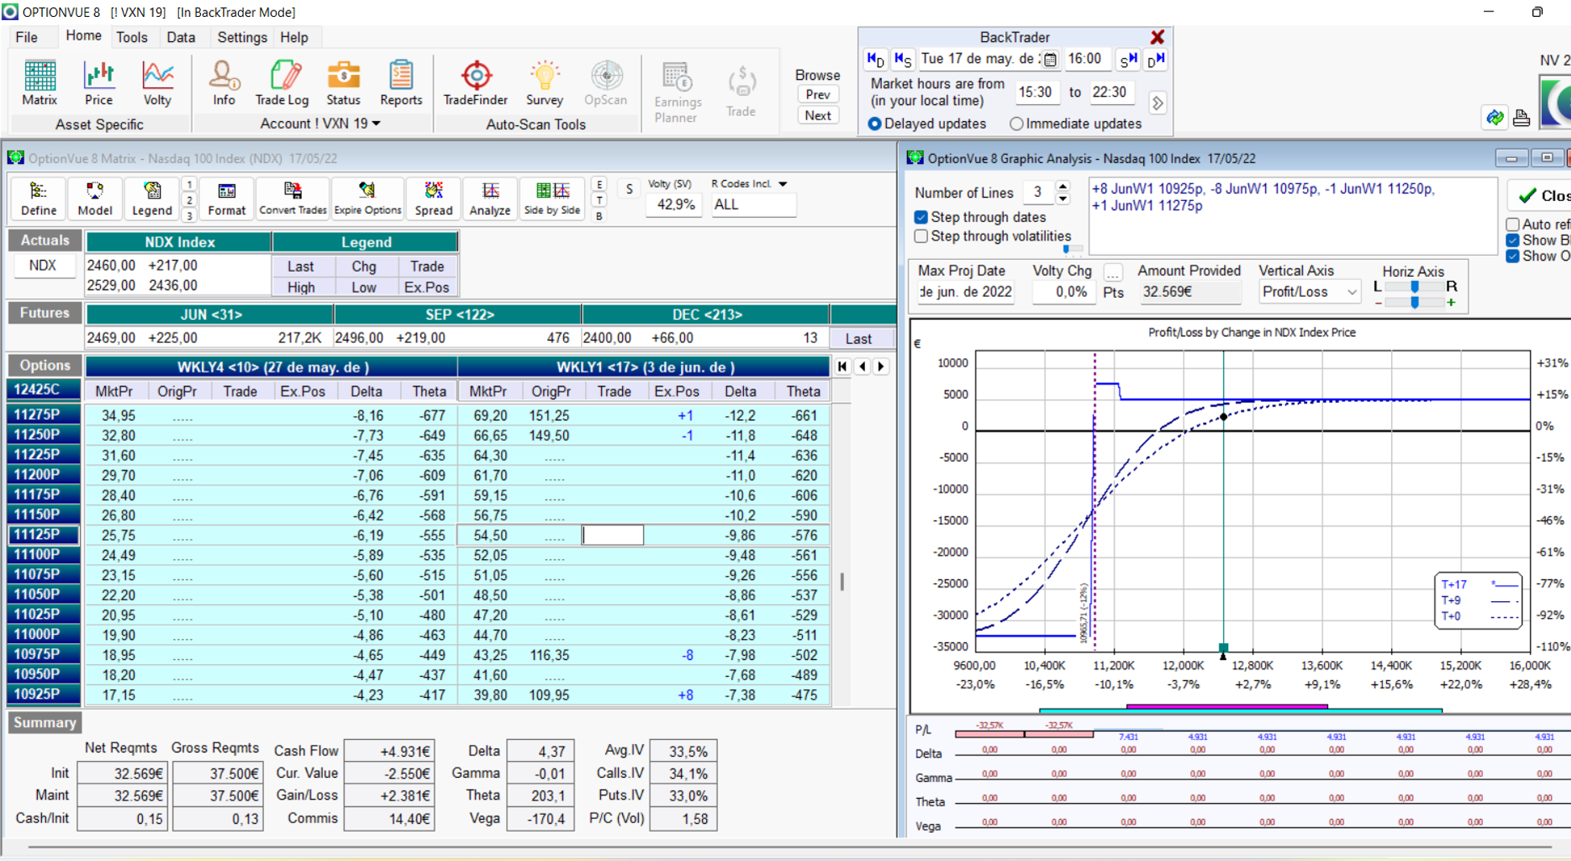The width and height of the screenshot is (1571, 861).
Task: Open the Matrix view icon
Action: point(40,83)
